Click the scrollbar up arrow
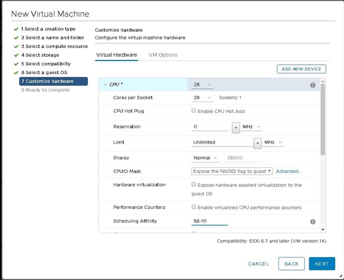 [x=323, y=81]
